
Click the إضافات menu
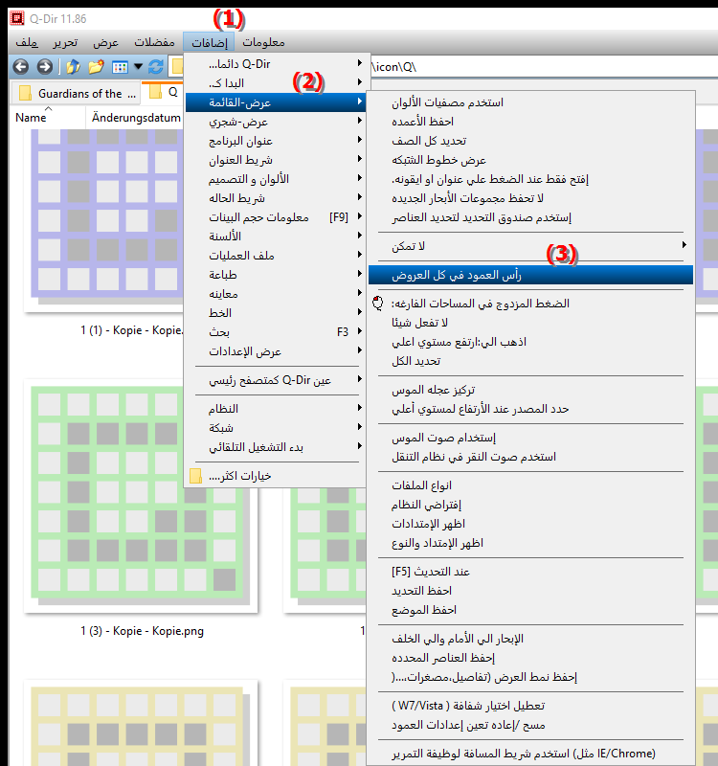[209, 42]
